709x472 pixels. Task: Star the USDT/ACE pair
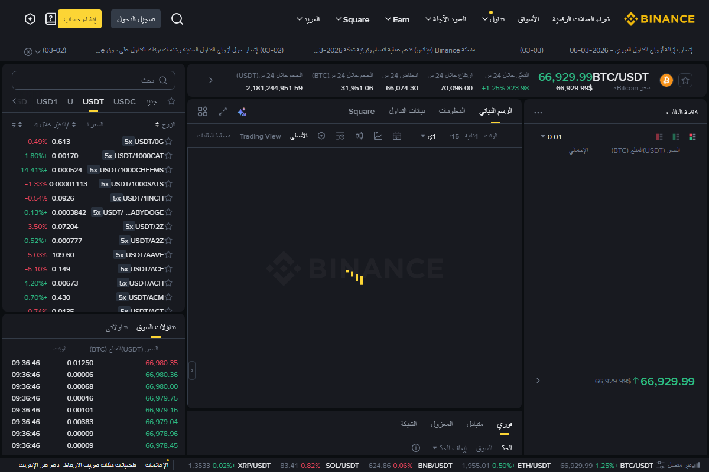(x=168, y=269)
